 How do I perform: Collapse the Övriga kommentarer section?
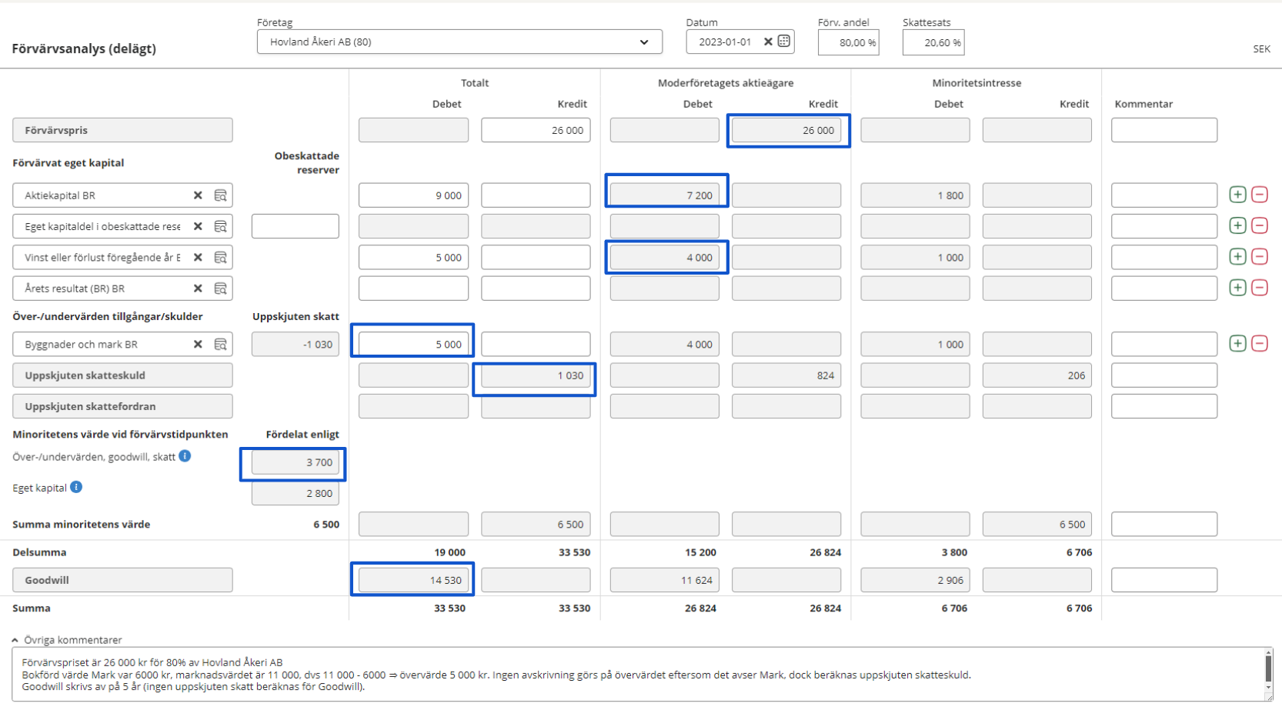(15, 640)
